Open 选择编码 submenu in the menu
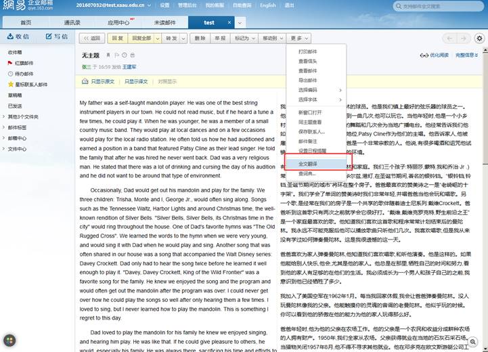This screenshot has width=488, height=352. (316, 89)
